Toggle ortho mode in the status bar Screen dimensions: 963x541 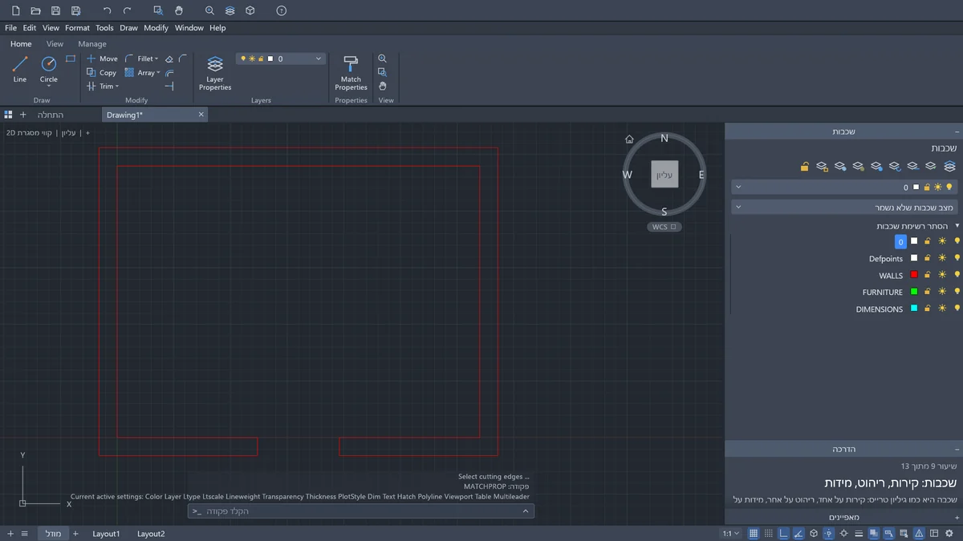click(x=784, y=534)
